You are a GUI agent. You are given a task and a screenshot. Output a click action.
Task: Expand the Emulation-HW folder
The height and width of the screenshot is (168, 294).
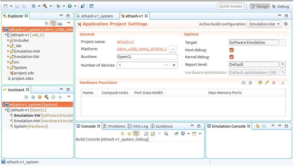click(8, 51)
